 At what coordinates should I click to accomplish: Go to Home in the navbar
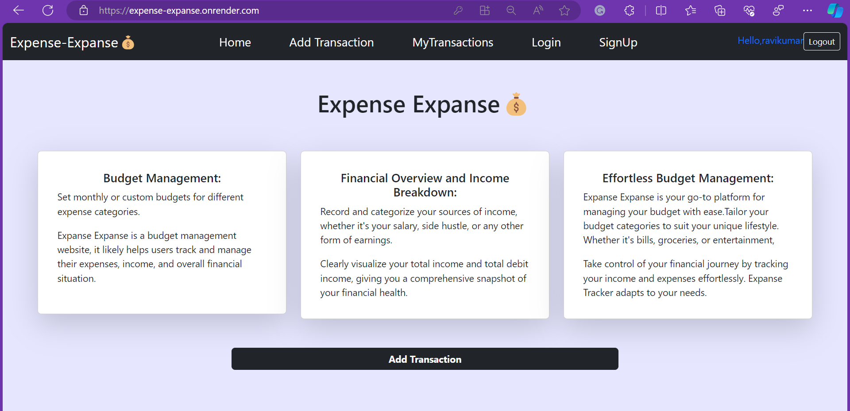point(235,42)
